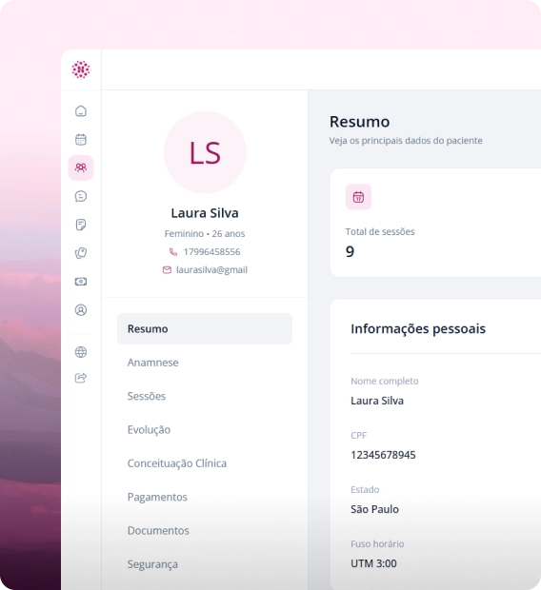The width and height of the screenshot is (541, 590).
Task: Open Conceituação Clínica section
Action: click(x=177, y=463)
